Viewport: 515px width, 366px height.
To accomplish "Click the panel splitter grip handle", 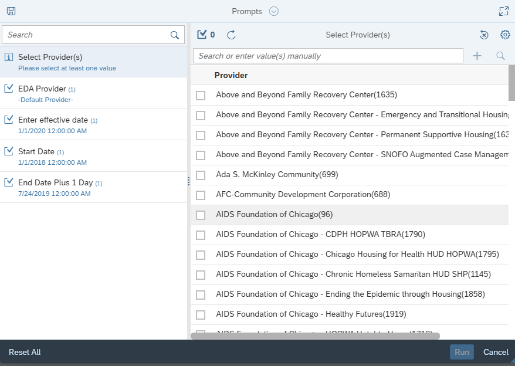I will 188,181.
